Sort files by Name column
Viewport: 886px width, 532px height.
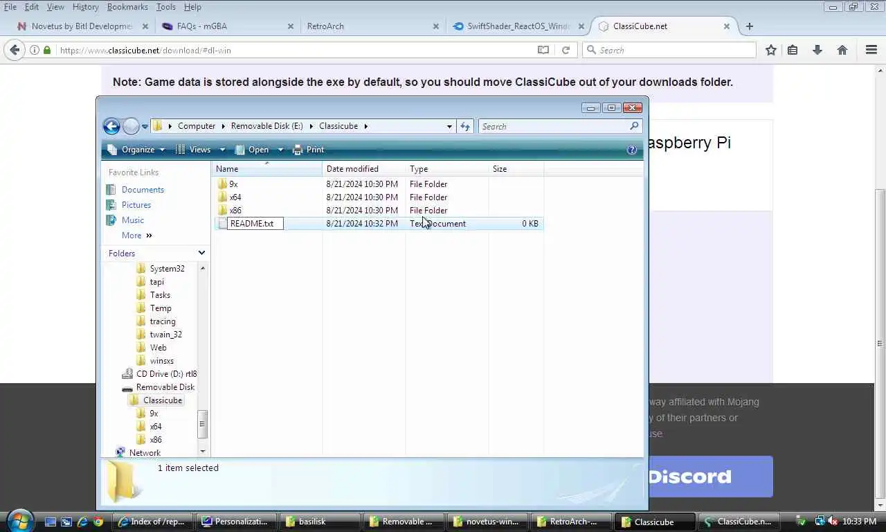pyautogui.click(x=266, y=169)
